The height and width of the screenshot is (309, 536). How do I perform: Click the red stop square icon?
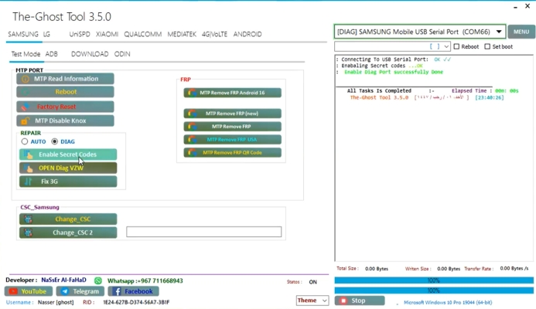pyautogui.click(x=343, y=301)
